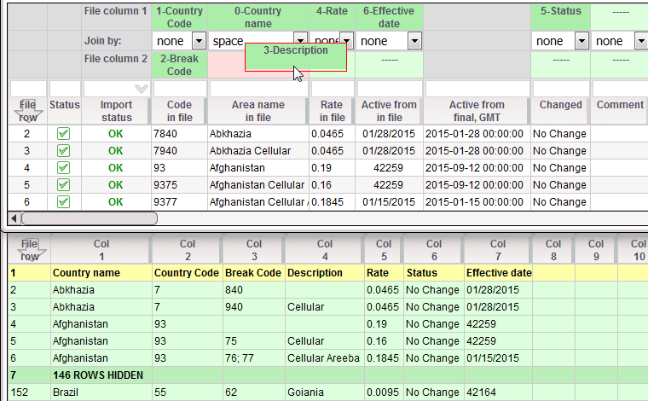
Task: Select the '2015-09-12 00:00:00' cell in row 4
Action: (477, 168)
